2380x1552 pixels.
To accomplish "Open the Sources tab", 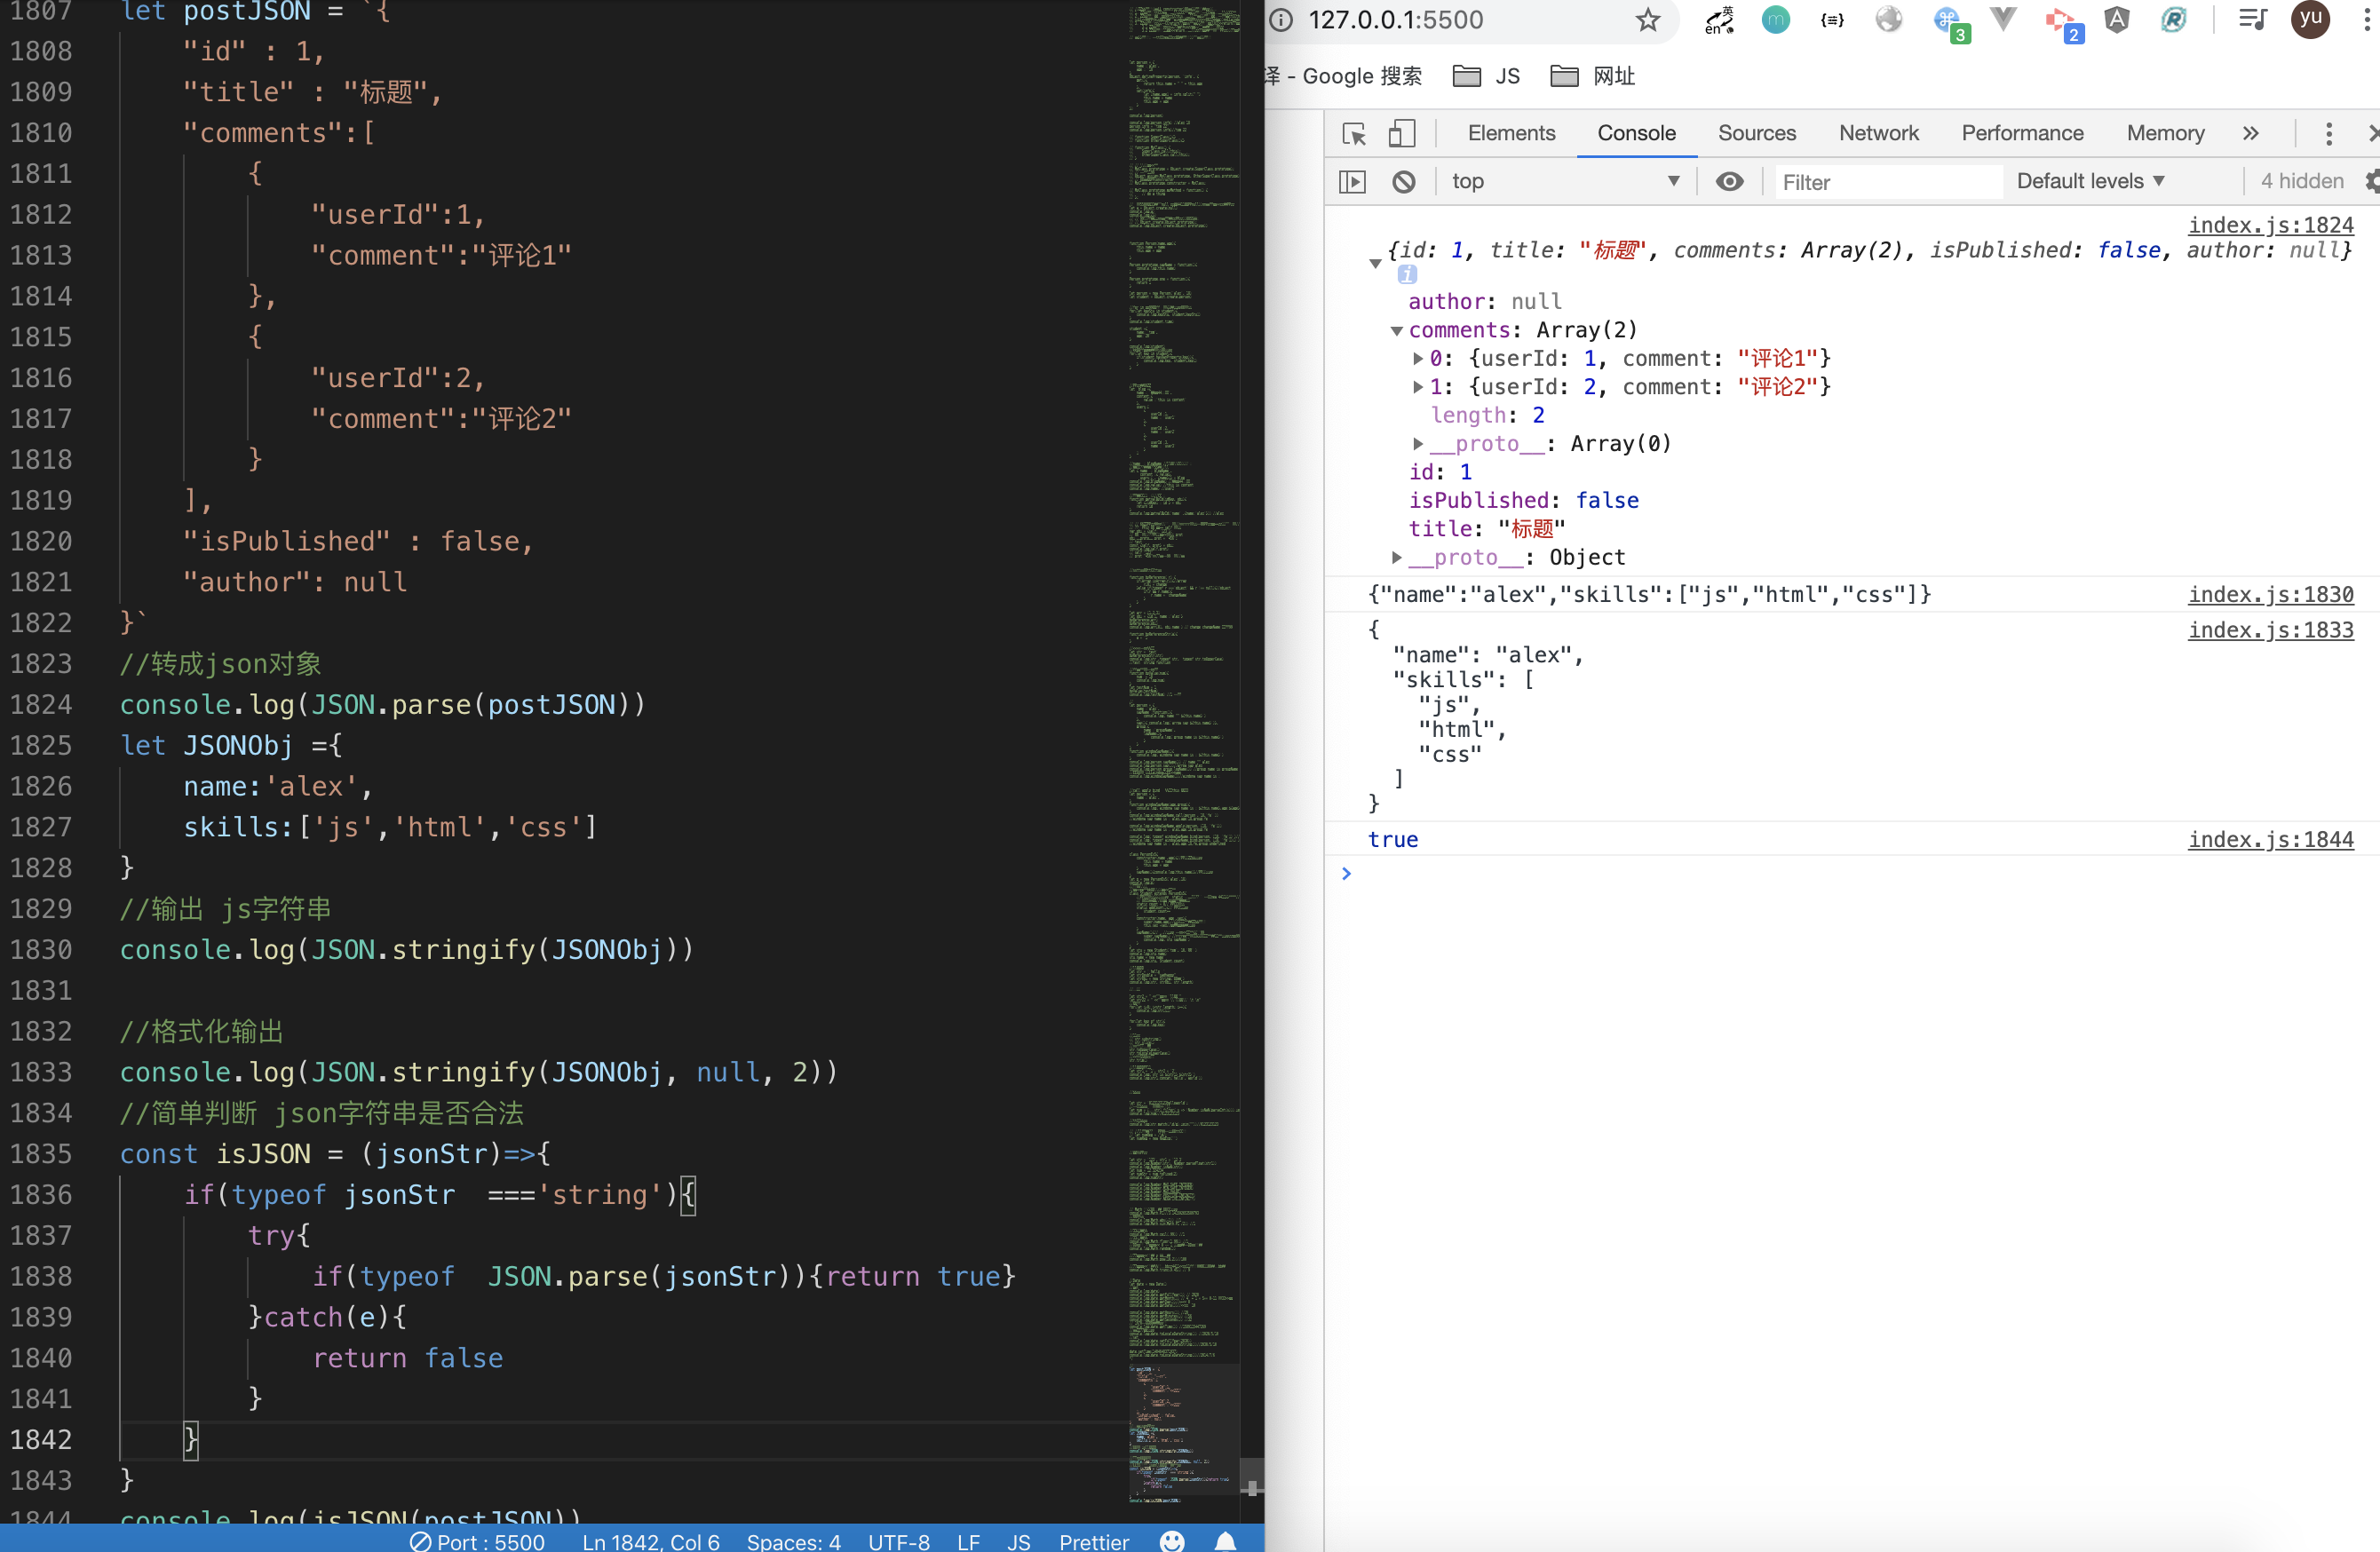I will 1756,134.
